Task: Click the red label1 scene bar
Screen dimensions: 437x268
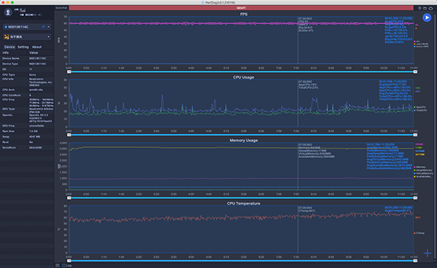Action: click(x=241, y=8)
